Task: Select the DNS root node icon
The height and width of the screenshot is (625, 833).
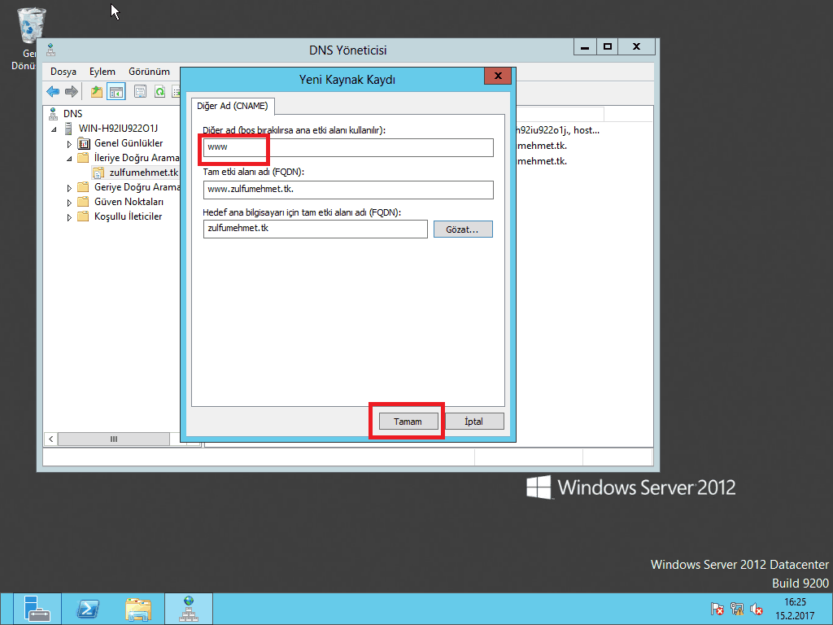Action: 53,113
